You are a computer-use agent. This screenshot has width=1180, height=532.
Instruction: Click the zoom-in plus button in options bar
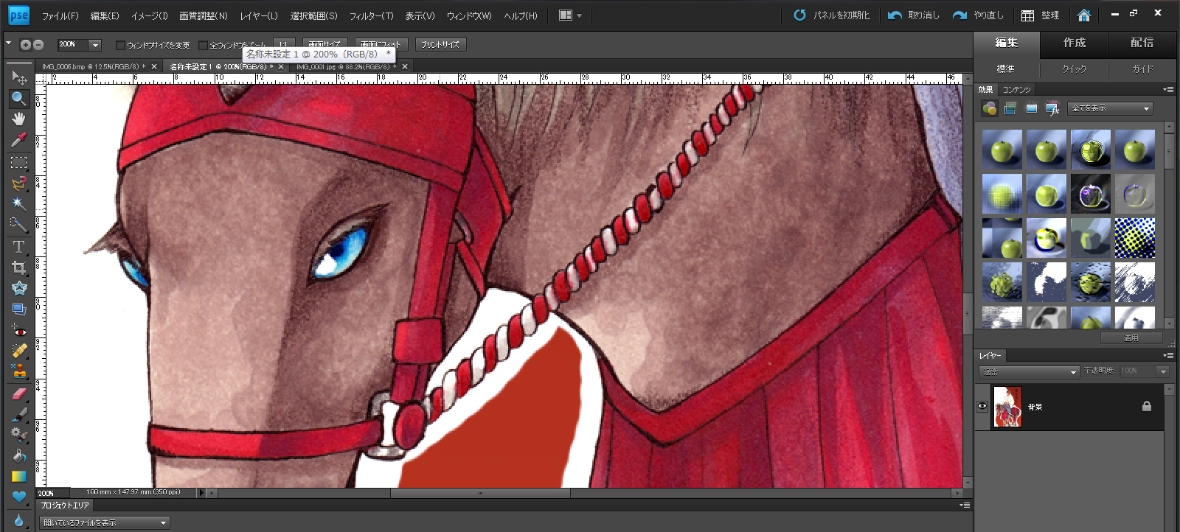pyautogui.click(x=26, y=45)
